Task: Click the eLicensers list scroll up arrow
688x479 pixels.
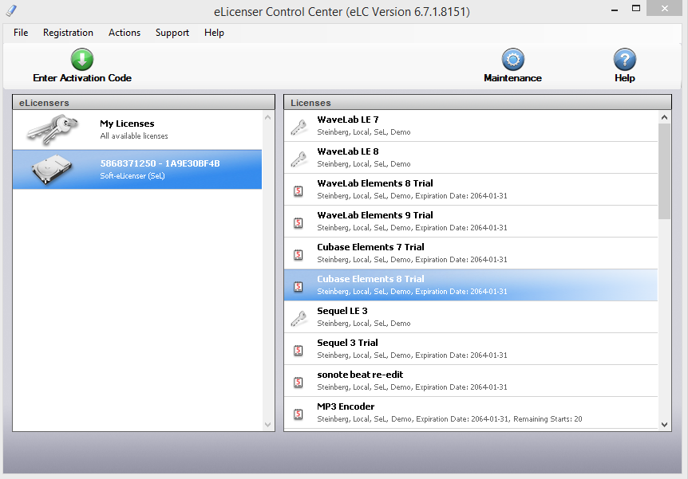Action: (x=268, y=117)
